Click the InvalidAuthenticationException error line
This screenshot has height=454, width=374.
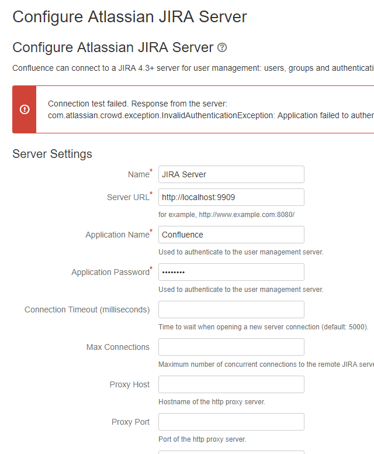point(211,115)
